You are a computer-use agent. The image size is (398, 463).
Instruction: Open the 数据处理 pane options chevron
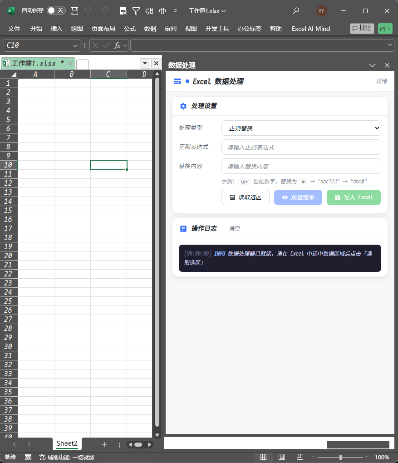click(x=372, y=65)
